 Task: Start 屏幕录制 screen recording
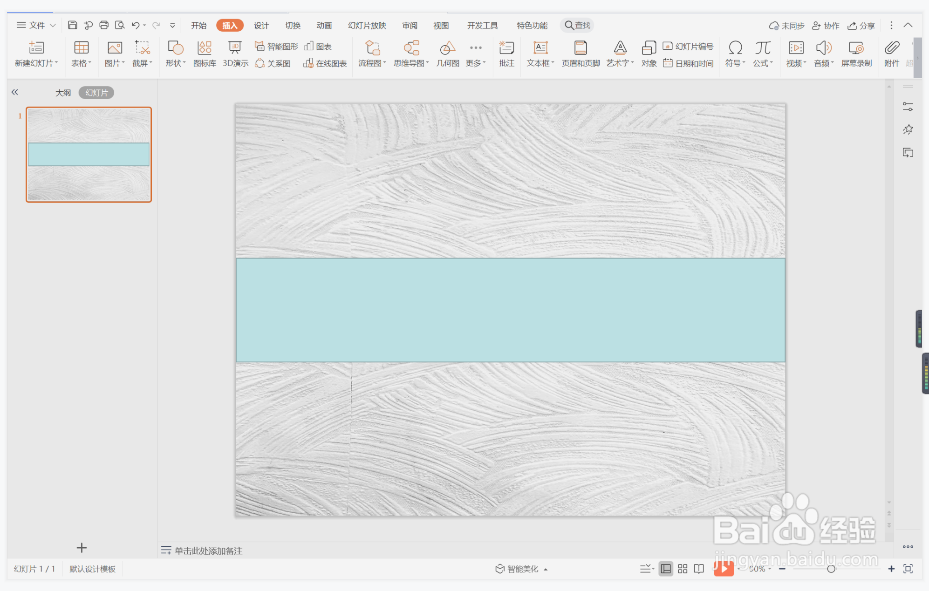[856, 54]
